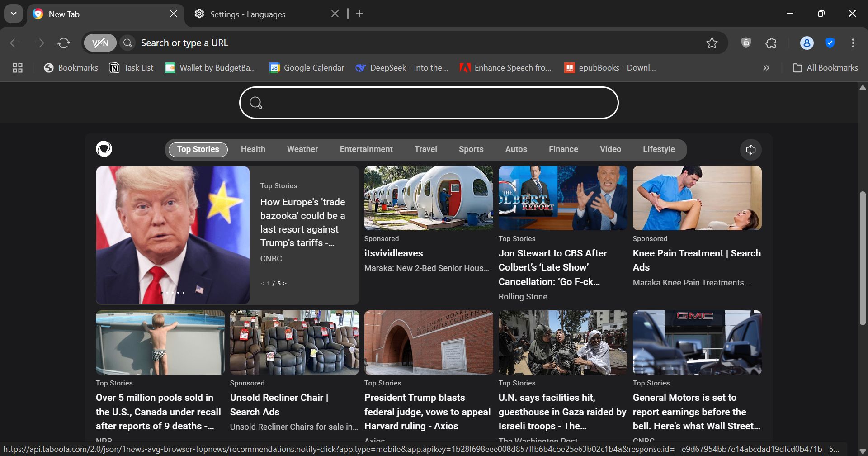Click the page vertical scrollbar thumb
Screen dimensions: 868x456
(x=863, y=258)
